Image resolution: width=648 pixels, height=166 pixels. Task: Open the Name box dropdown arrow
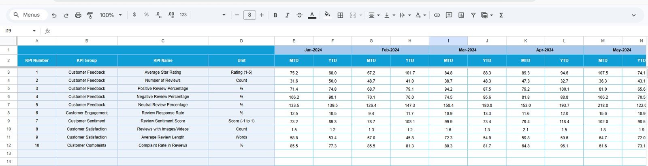[34, 31]
